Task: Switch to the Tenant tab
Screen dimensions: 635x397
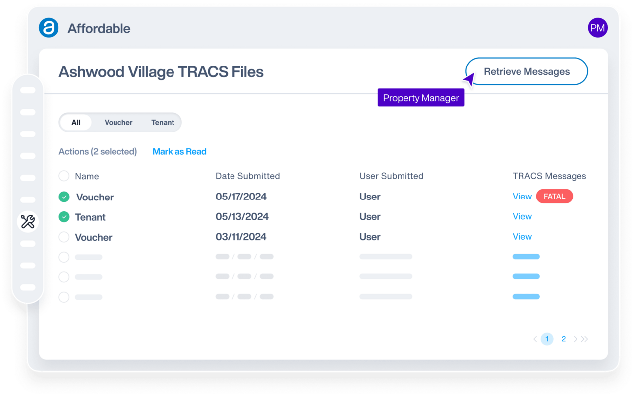Action: (x=163, y=122)
